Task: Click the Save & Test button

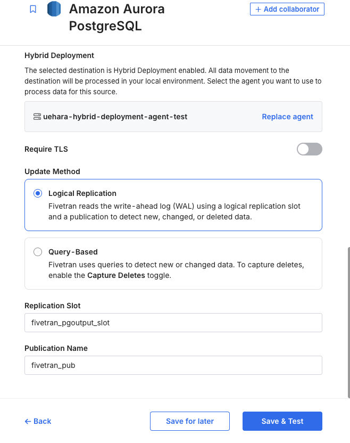Action: click(x=282, y=421)
